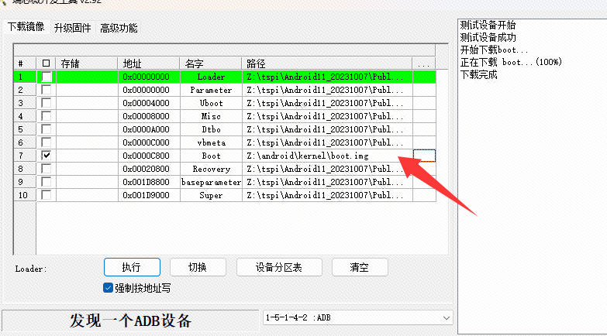Open browse cell for Boot row path
This screenshot has height=336, width=607.
(x=424, y=156)
